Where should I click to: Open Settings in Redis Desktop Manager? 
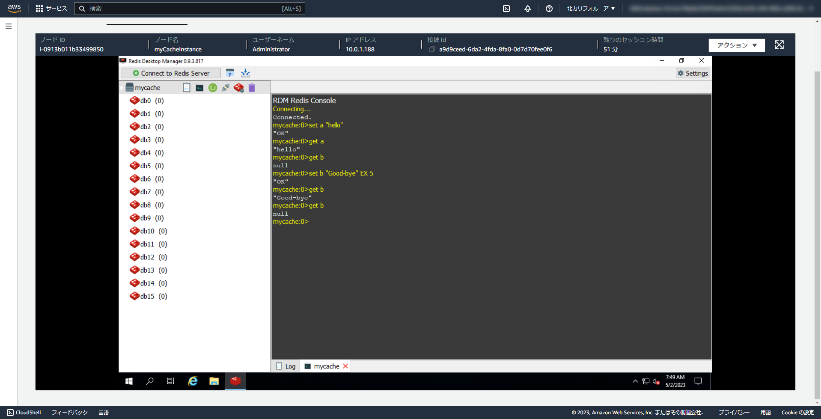pos(692,73)
